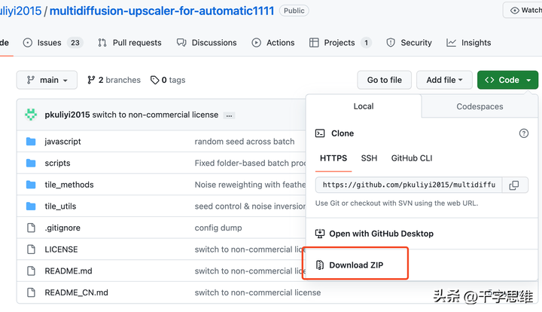
Task: Toggle the green Code dropdown button
Action: (x=507, y=80)
